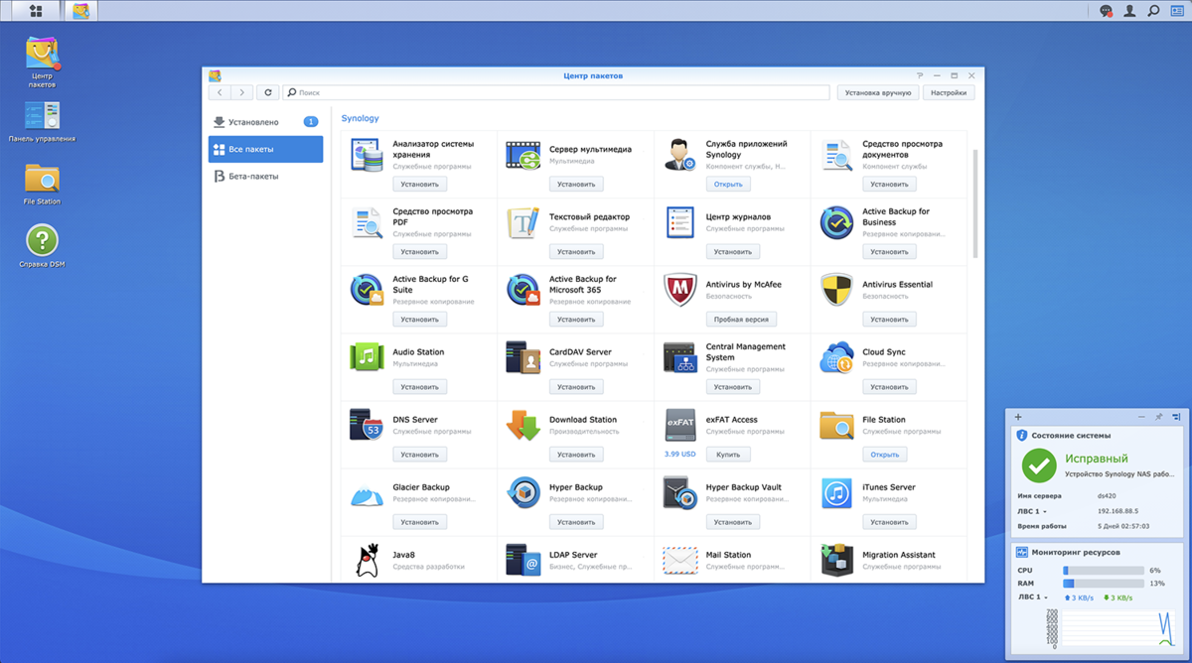Click Glacier Backup package icon
The image size is (1192, 663).
(367, 493)
